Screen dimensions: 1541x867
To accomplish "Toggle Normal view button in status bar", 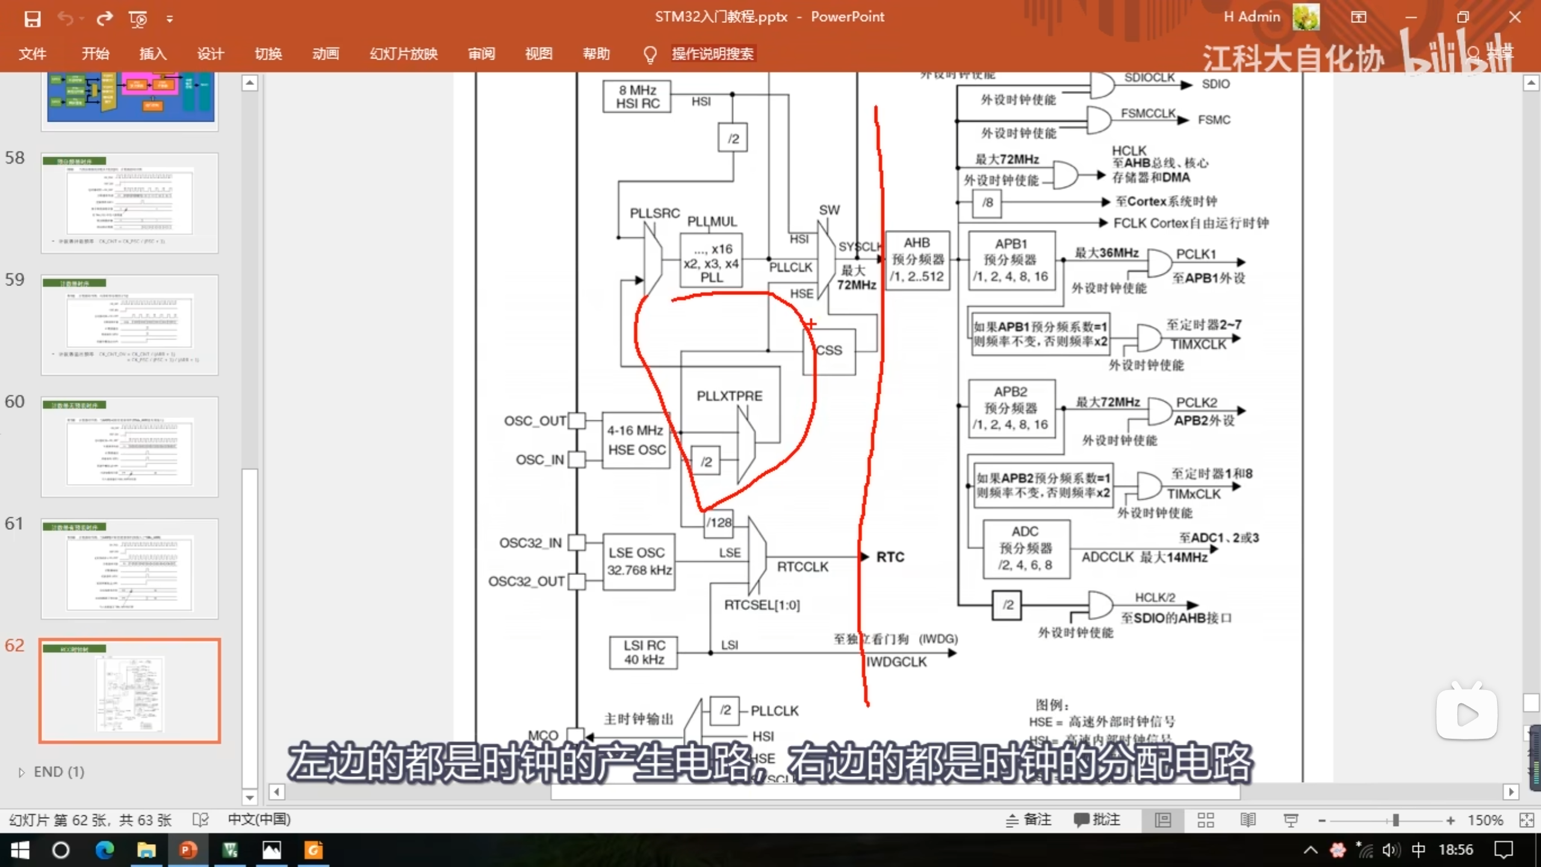I will (x=1162, y=820).
